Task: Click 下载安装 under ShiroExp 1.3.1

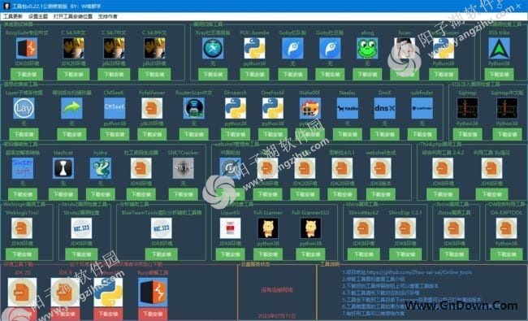Action: tap(405, 254)
